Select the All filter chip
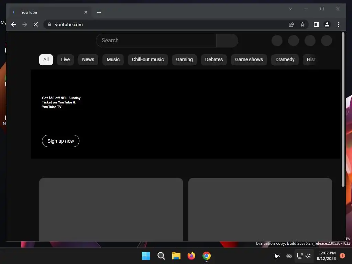Viewport: 352px width, 264px height. click(46, 60)
